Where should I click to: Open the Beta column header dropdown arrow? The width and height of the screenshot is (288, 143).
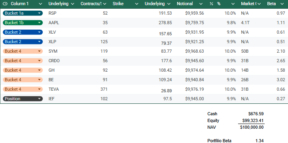click(x=282, y=4)
